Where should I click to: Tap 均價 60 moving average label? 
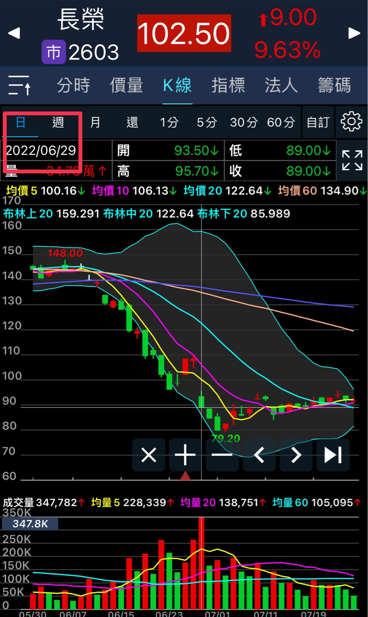[x=322, y=191]
